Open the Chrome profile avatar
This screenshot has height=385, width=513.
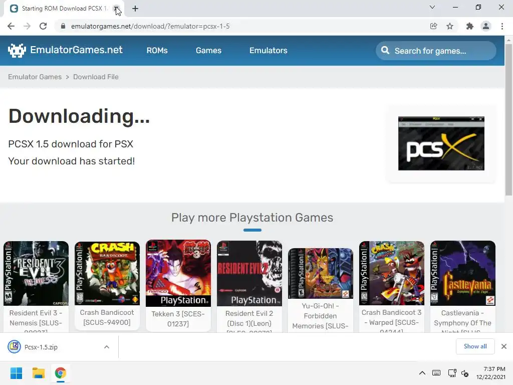486,26
